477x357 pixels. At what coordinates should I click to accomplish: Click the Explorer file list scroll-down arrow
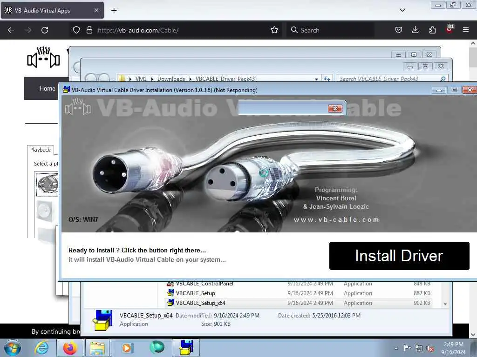[x=445, y=304]
